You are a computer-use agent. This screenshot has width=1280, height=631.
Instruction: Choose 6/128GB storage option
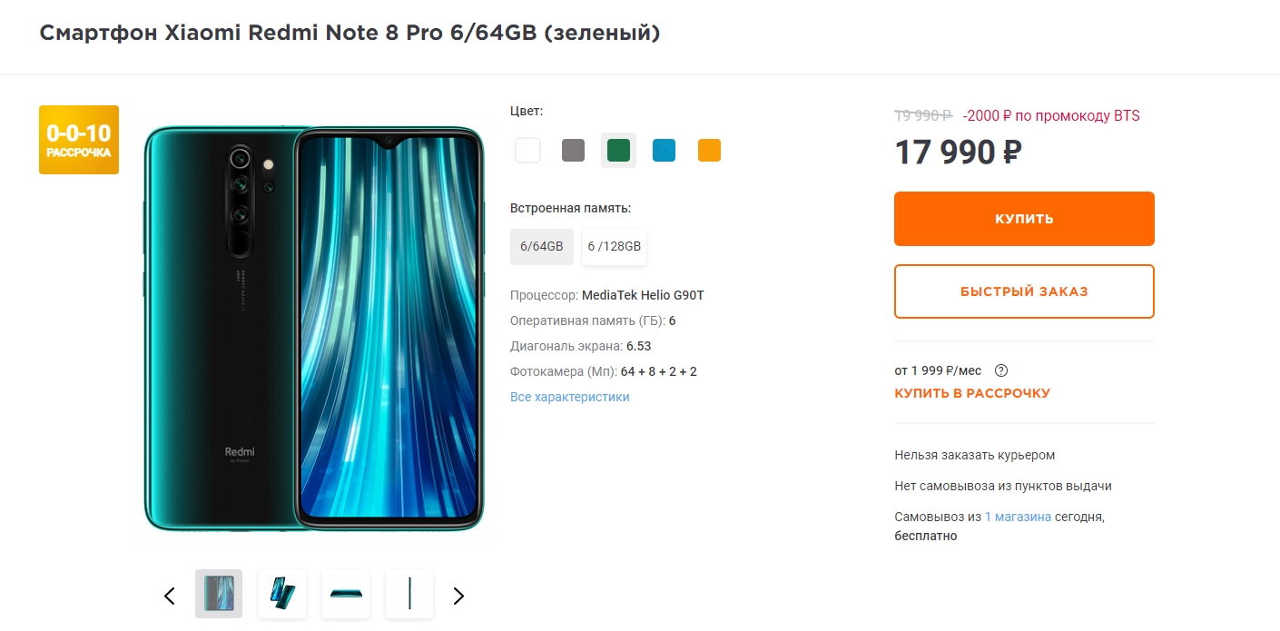[615, 246]
